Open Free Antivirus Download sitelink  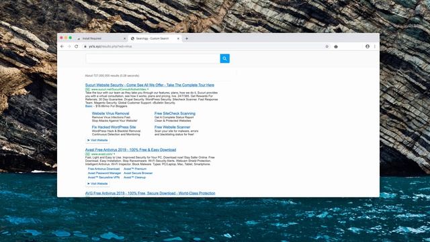pos(103,169)
